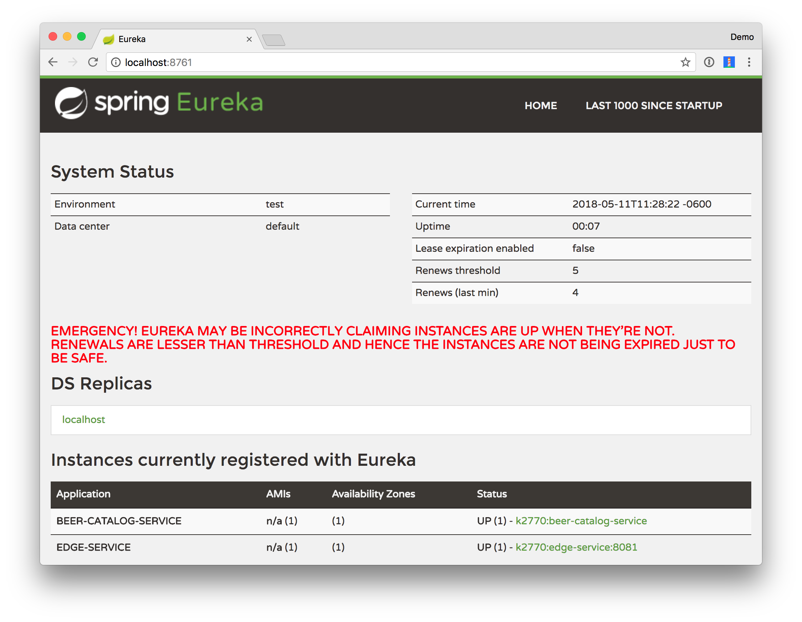This screenshot has width=802, height=622.
Task: Click the Demo profile button
Action: [x=742, y=37]
